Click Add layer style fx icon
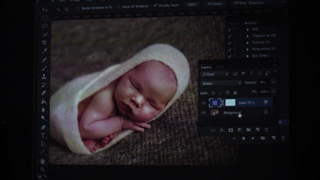 click(222, 130)
